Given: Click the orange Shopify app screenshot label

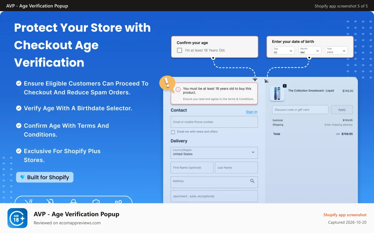Looking at the screenshot, I should 345,215.
